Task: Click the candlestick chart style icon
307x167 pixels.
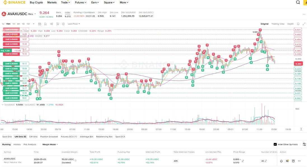Action: click(x=51, y=24)
